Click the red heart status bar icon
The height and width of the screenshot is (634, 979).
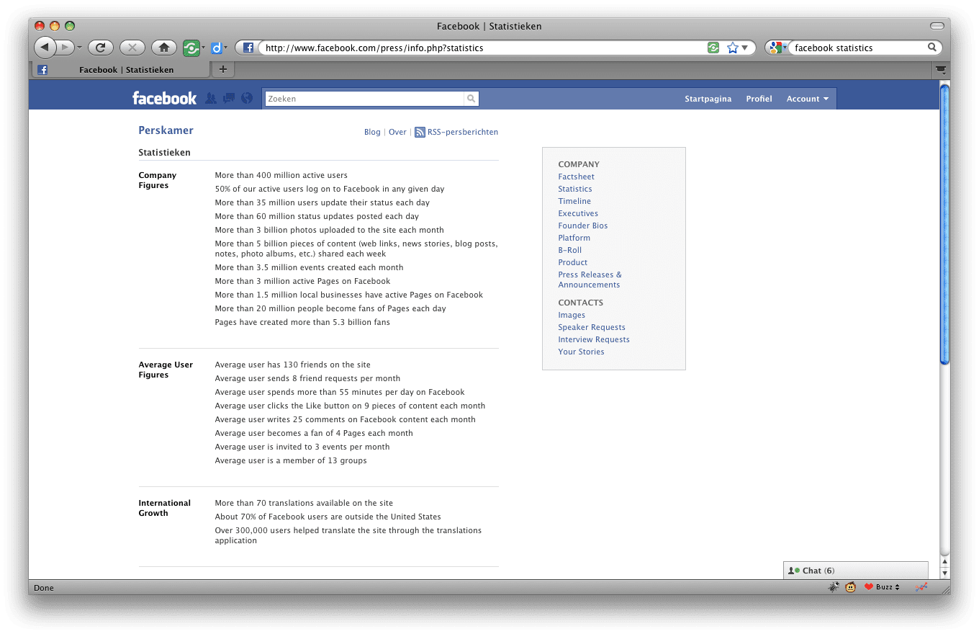(x=869, y=587)
